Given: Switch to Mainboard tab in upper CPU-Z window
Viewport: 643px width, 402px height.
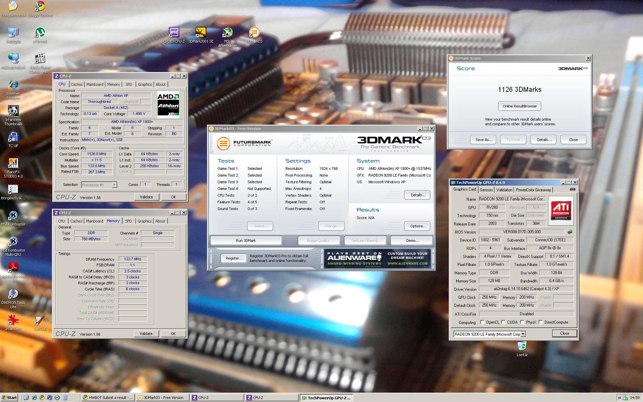Looking at the screenshot, I should tap(95, 85).
